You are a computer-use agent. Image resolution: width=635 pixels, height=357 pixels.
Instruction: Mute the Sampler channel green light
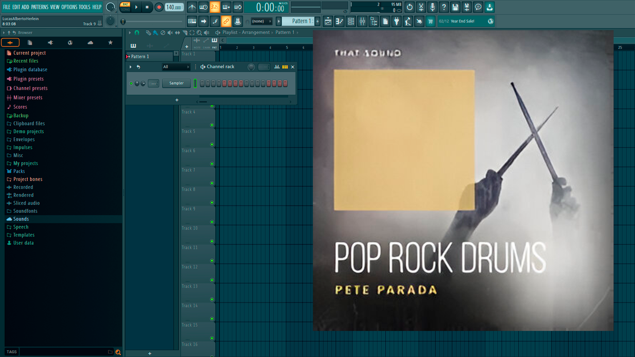pyautogui.click(x=131, y=83)
